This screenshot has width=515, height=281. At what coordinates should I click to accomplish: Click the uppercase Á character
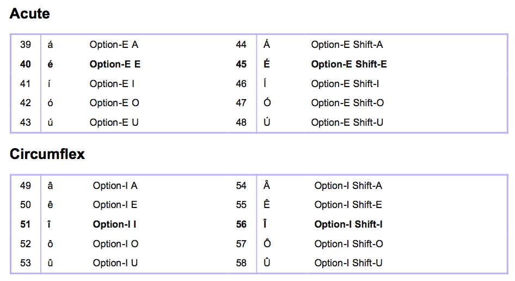(x=267, y=45)
